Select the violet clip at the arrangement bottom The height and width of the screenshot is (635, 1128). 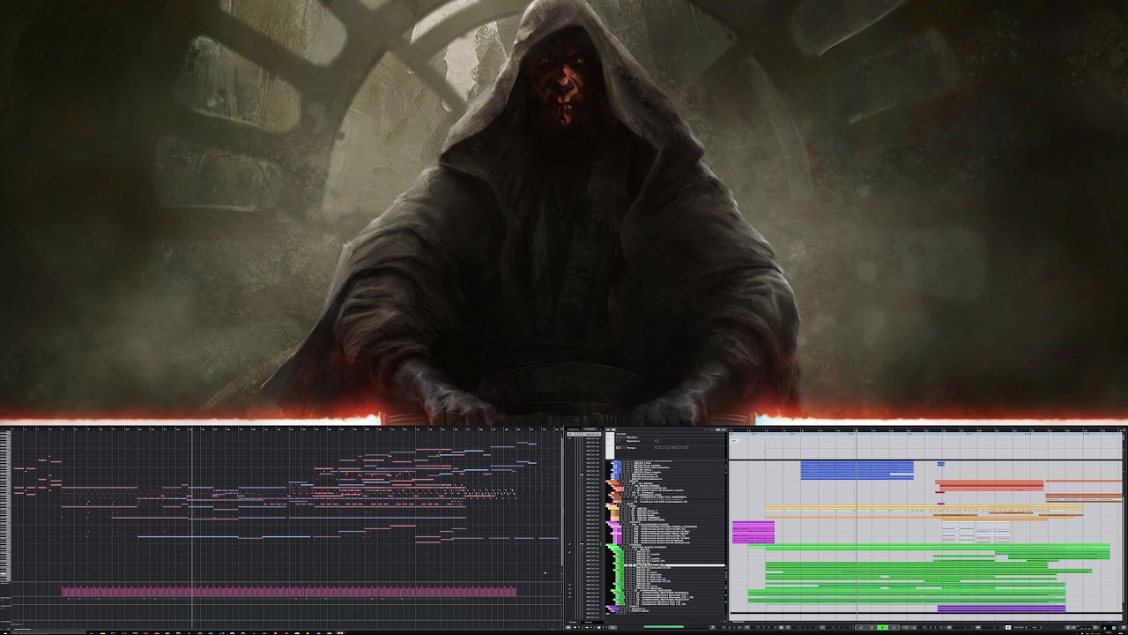(1001, 608)
